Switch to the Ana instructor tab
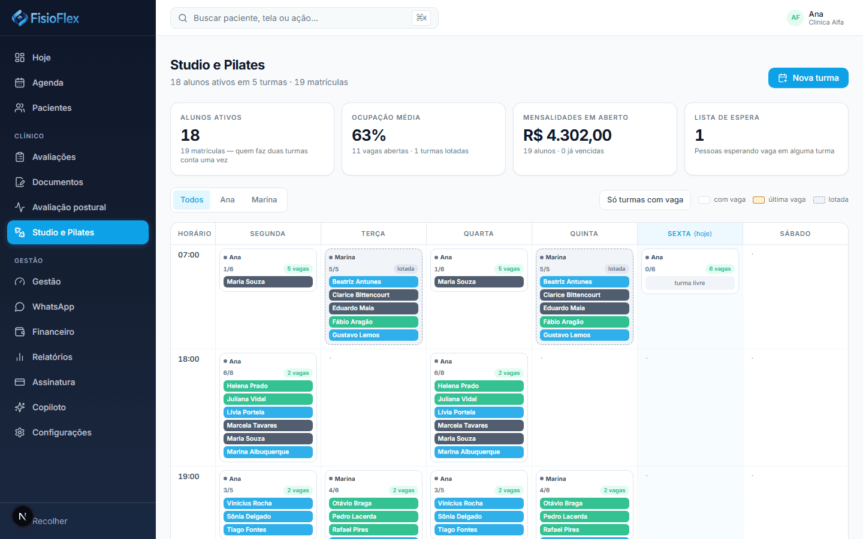The width and height of the screenshot is (863, 539). point(227,200)
